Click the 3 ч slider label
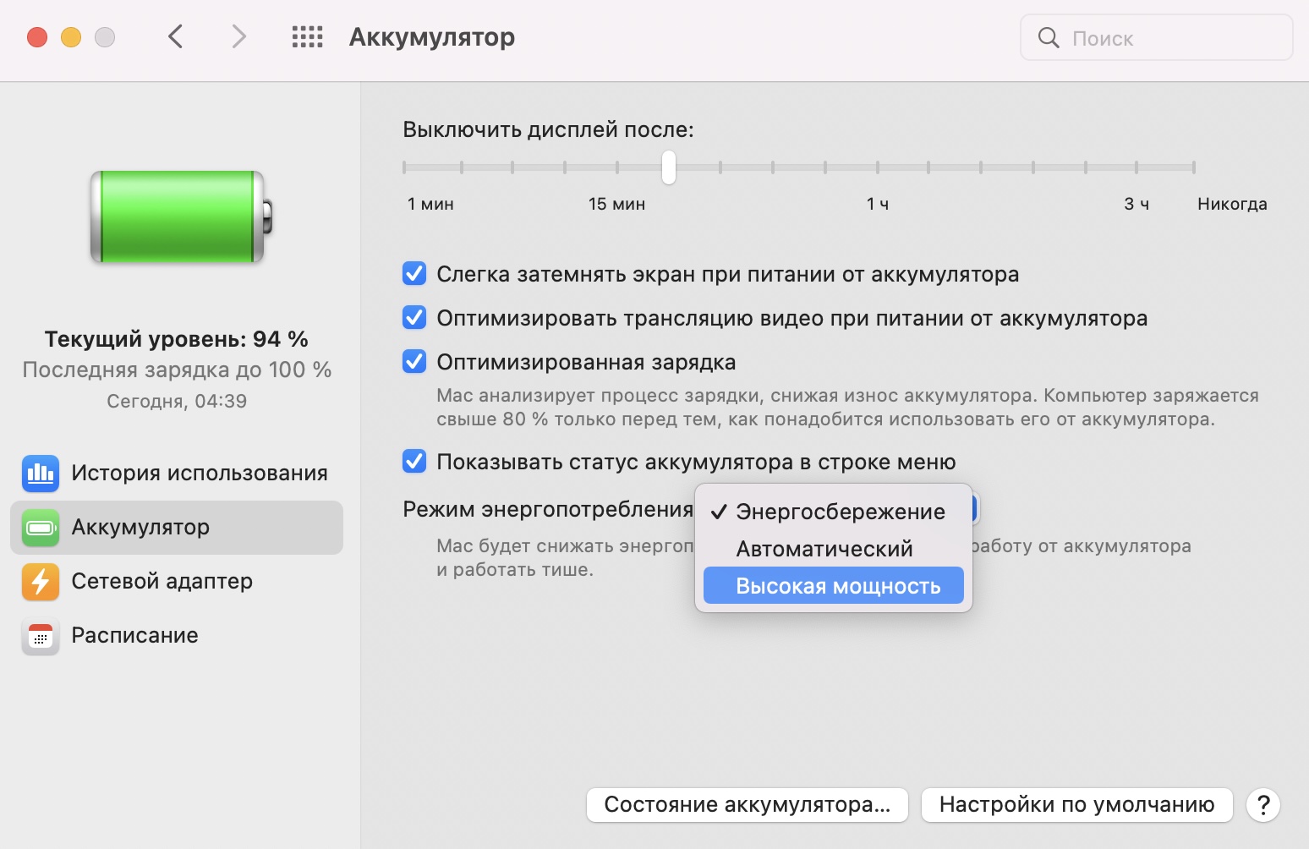Viewport: 1309px width, 849px height. click(1136, 204)
